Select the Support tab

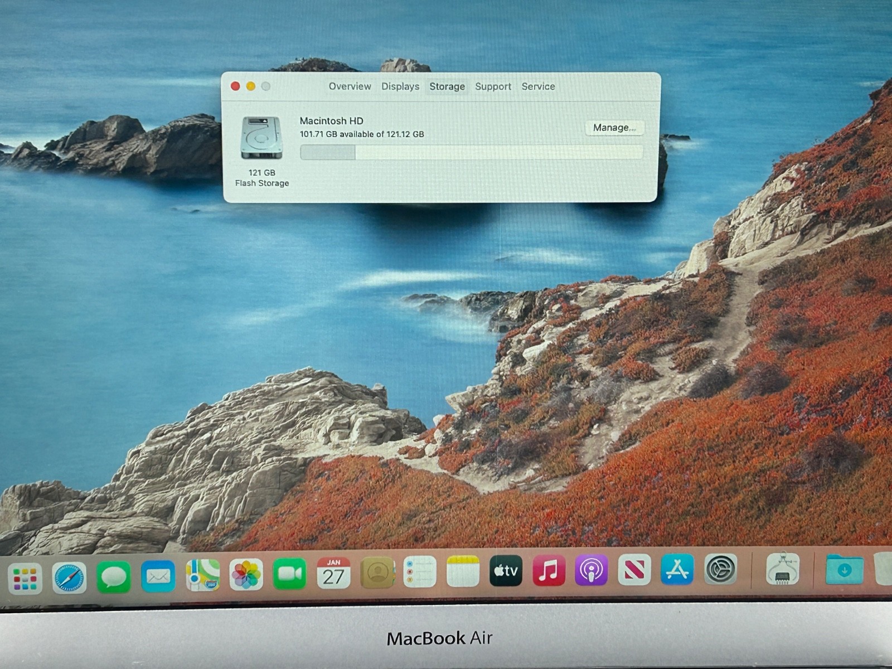pyautogui.click(x=493, y=86)
